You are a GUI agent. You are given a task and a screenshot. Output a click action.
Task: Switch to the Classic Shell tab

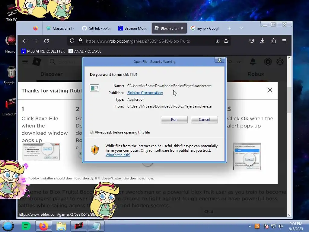coord(60,28)
